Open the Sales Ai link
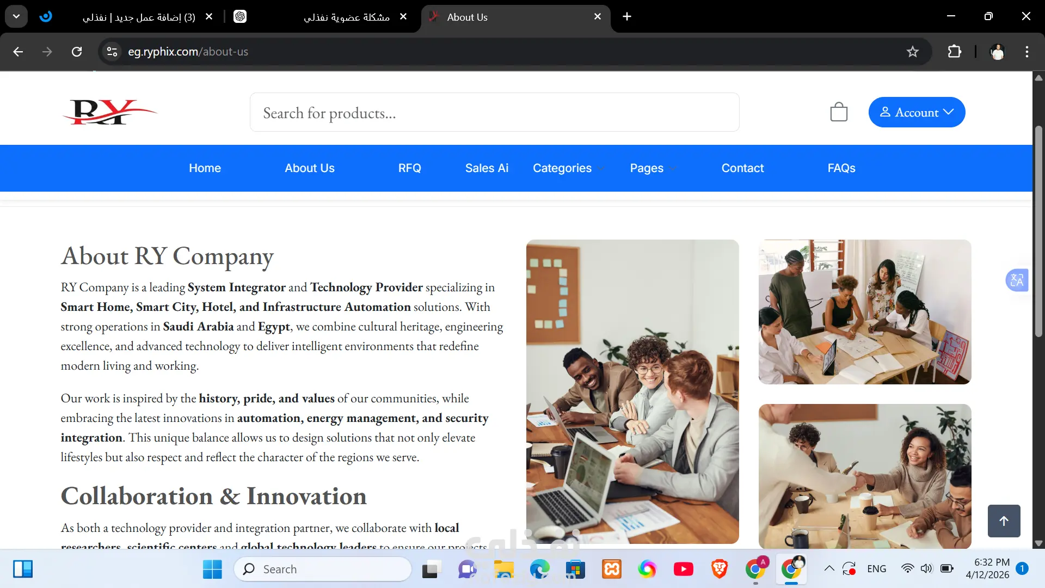This screenshot has height=588, width=1045. coord(487,168)
